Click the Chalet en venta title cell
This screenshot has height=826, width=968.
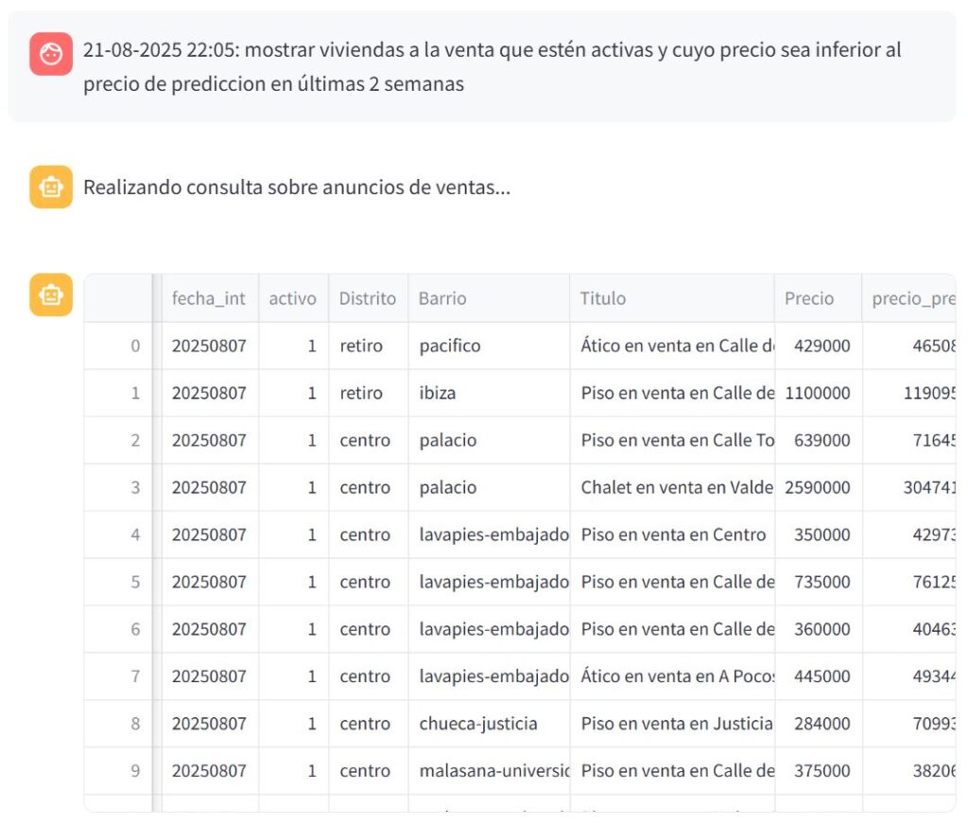point(676,488)
